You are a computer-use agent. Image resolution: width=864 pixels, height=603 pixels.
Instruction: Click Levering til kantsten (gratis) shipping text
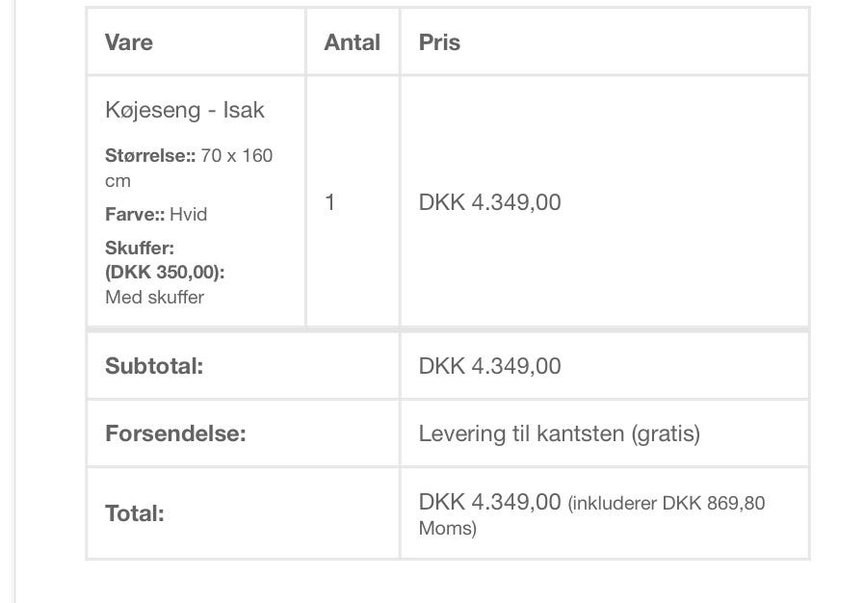[x=559, y=433]
